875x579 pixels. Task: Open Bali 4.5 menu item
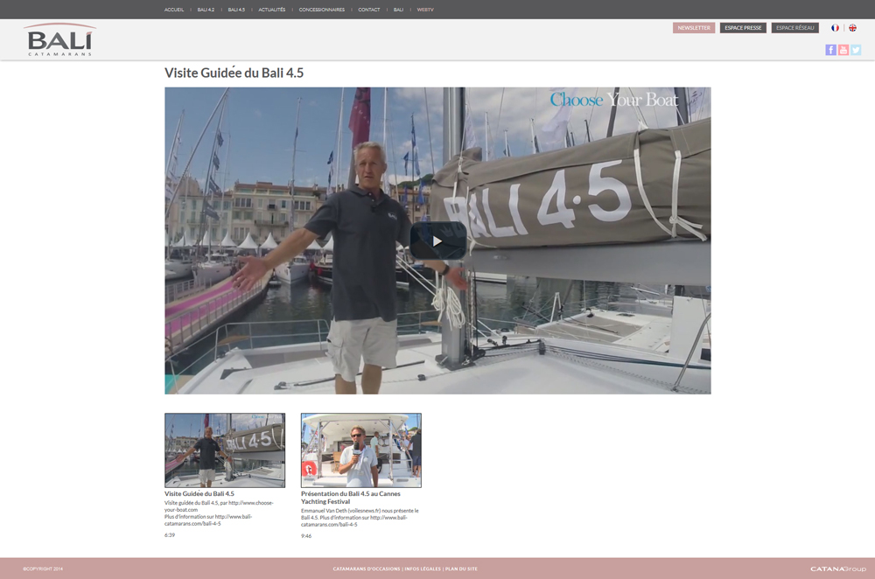click(236, 10)
